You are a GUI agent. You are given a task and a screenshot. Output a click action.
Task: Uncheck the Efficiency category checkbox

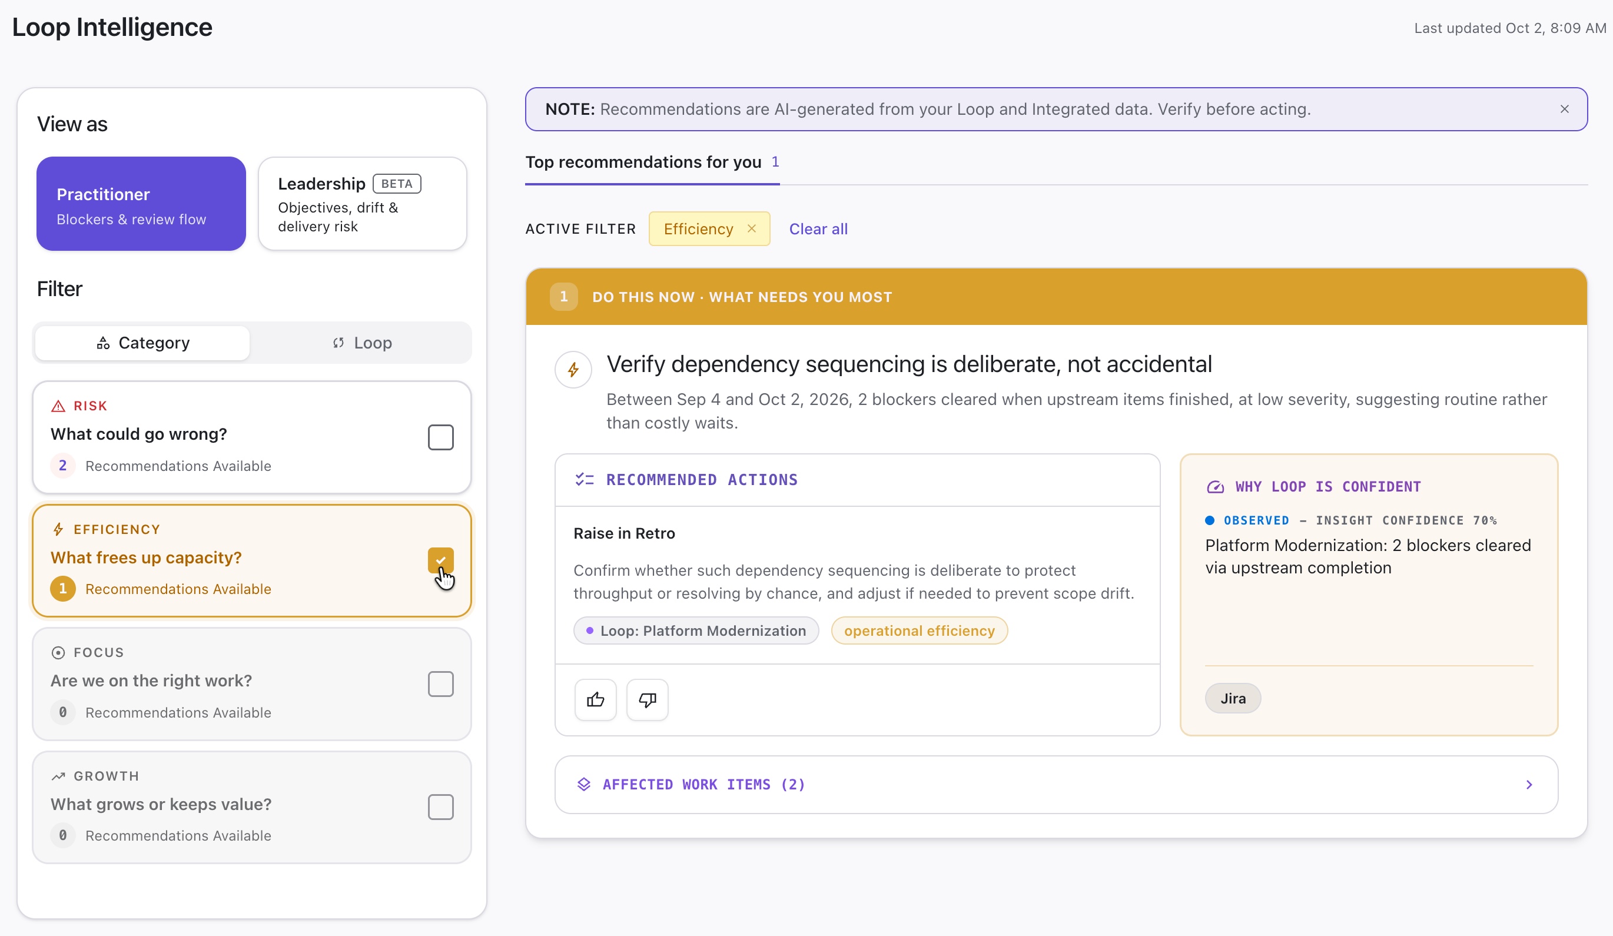tap(440, 560)
